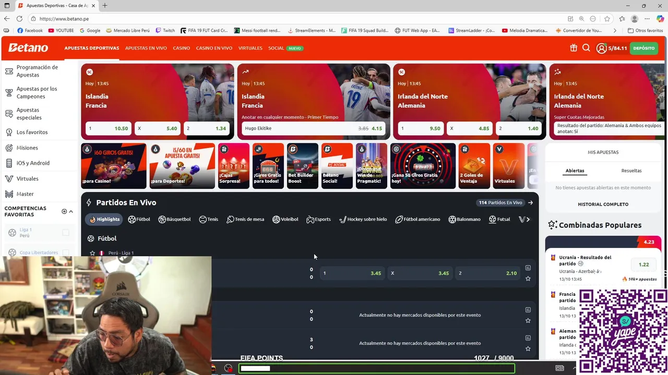Open the browser profile avatar
The width and height of the screenshot is (668, 375).
click(x=635, y=19)
